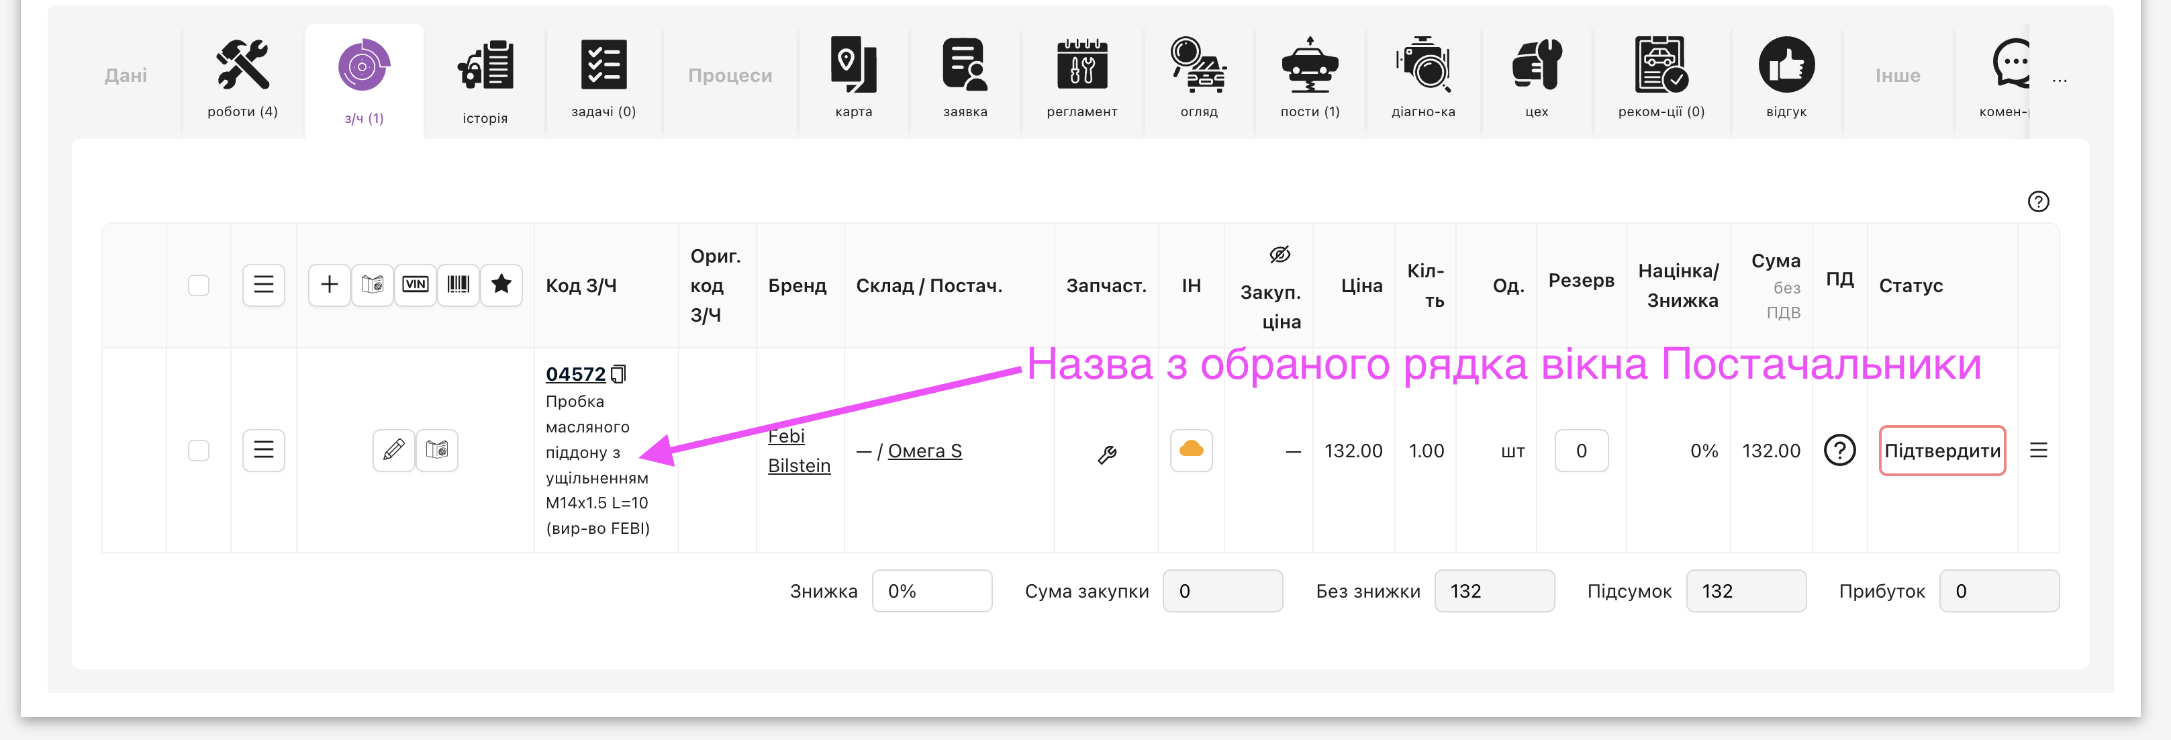Click price 132.00 in Ціна column

(x=1353, y=451)
